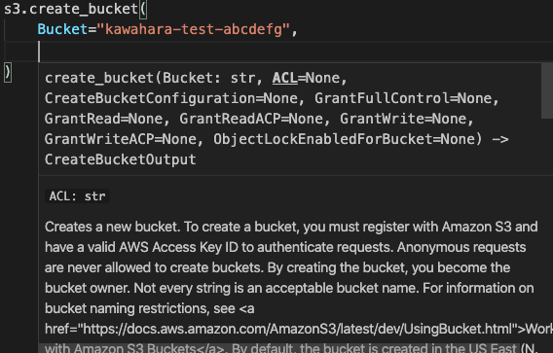Click ObjectLockEnabledForBucket=None in the signature

click(345, 139)
